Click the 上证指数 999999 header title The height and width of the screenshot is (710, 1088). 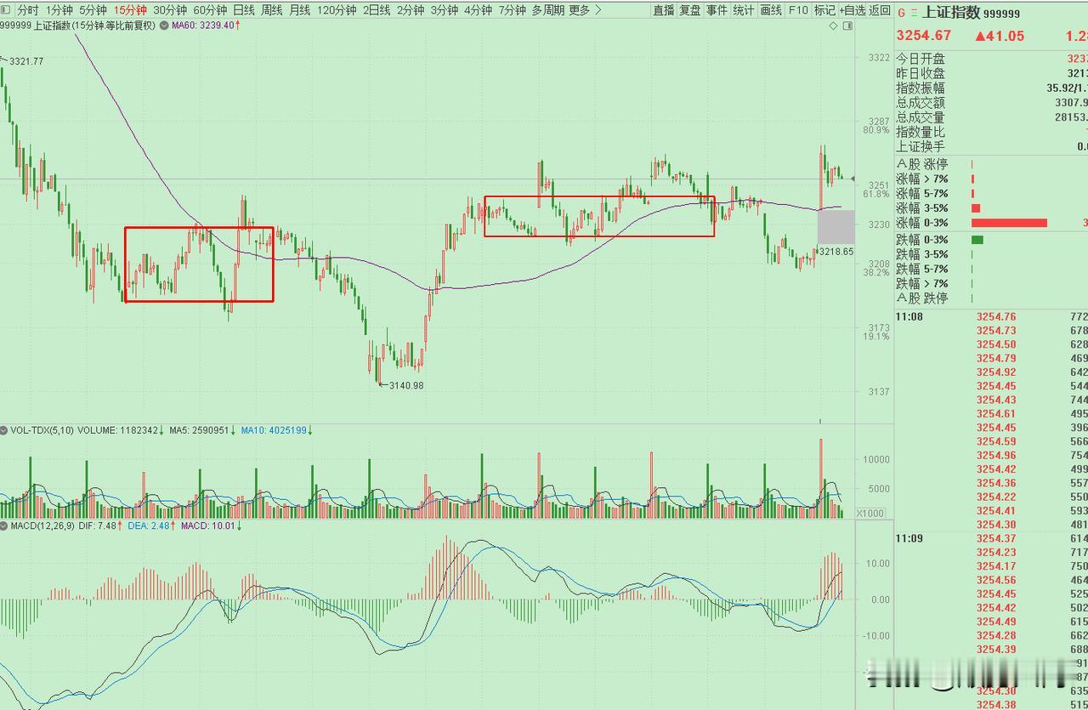point(971,14)
